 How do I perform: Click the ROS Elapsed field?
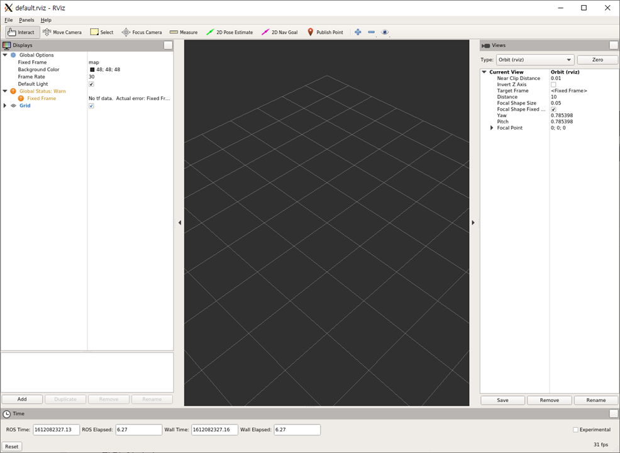point(139,430)
